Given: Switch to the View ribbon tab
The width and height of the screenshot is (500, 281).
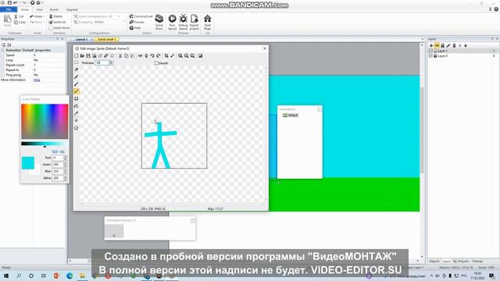Looking at the screenshot, I should tap(39, 9).
